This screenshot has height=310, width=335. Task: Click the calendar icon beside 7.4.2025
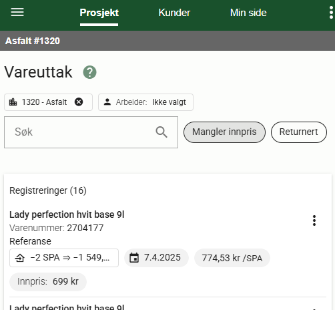[134, 258]
